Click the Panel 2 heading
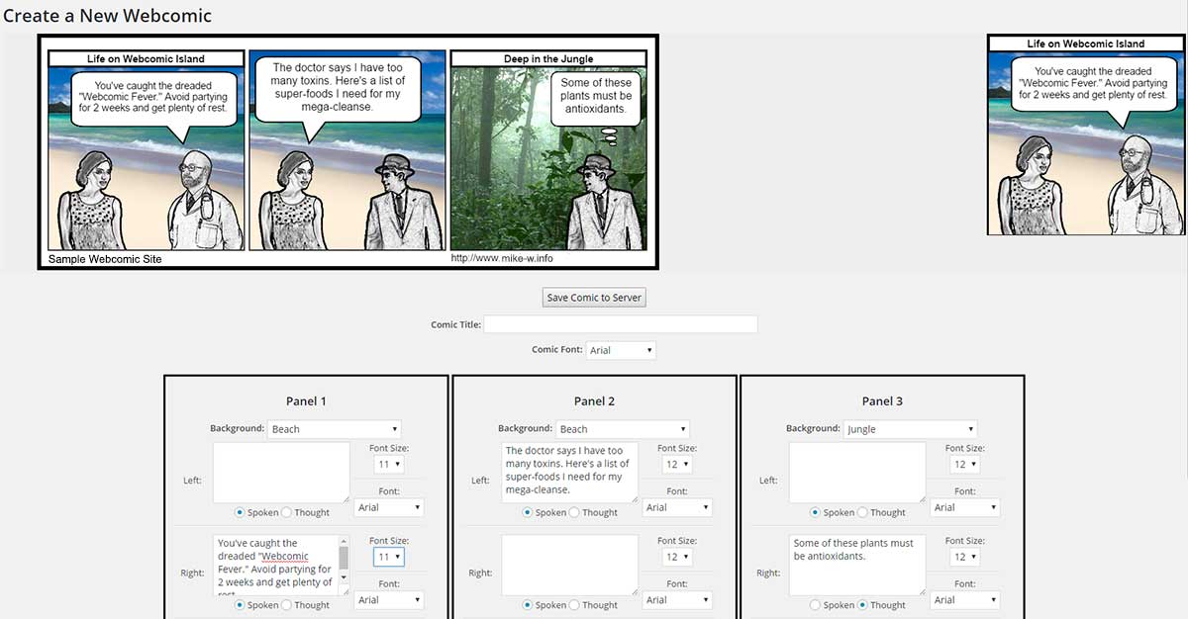1188x619 pixels. click(x=594, y=400)
